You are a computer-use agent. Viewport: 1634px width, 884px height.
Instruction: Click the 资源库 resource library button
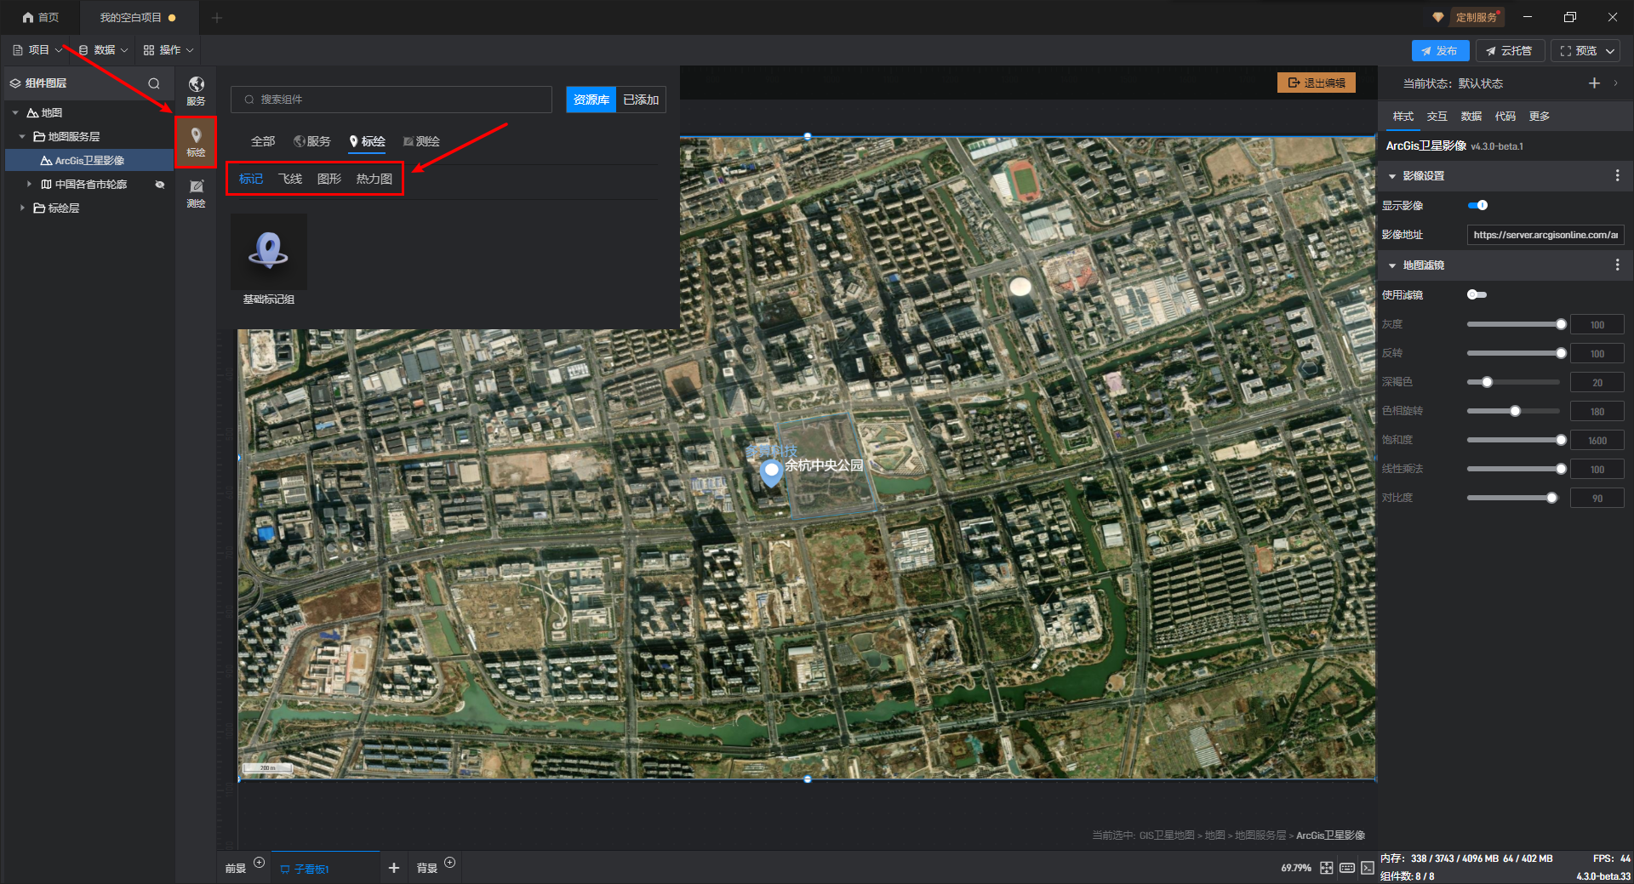coord(591,100)
